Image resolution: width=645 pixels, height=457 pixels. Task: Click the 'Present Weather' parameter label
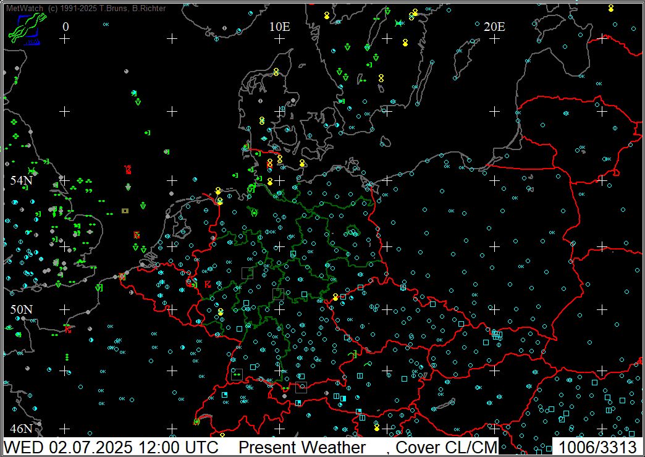click(302, 447)
